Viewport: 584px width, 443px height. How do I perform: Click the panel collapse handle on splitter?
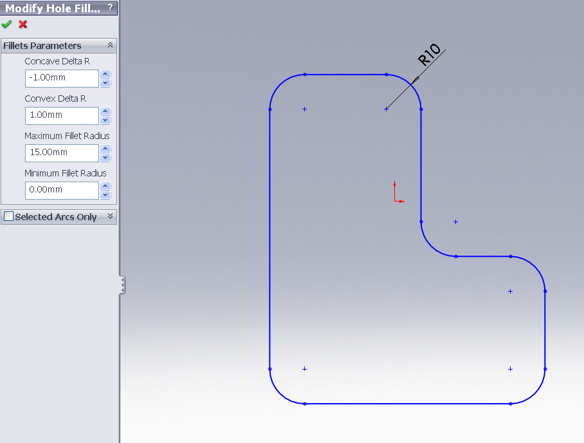pos(122,285)
